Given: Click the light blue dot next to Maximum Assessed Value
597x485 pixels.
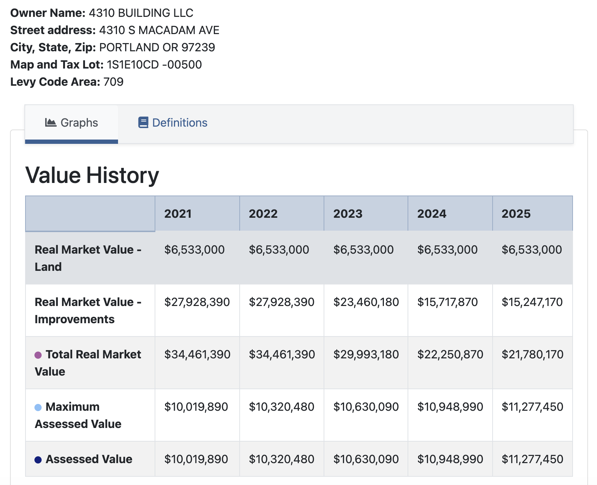Looking at the screenshot, I should [x=37, y=407].
